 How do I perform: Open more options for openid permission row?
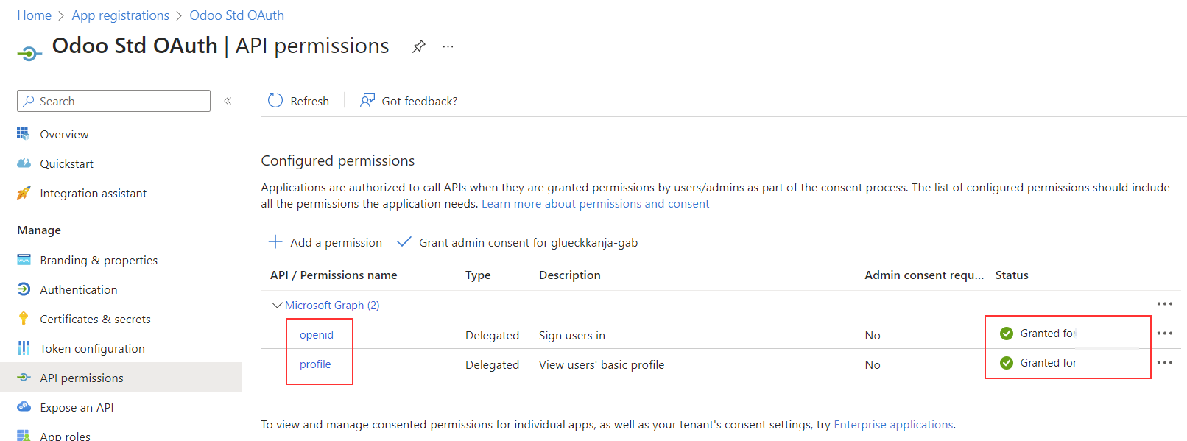pos(1164,334)
